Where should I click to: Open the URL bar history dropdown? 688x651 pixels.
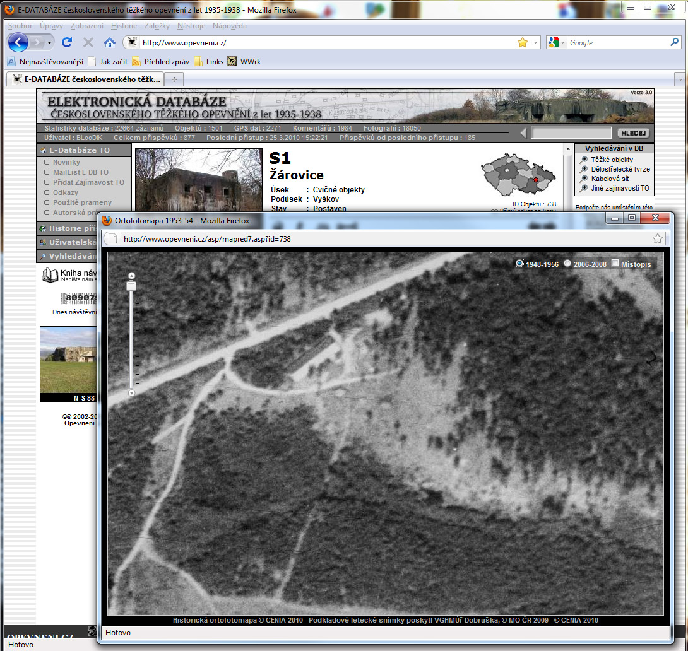536,43
